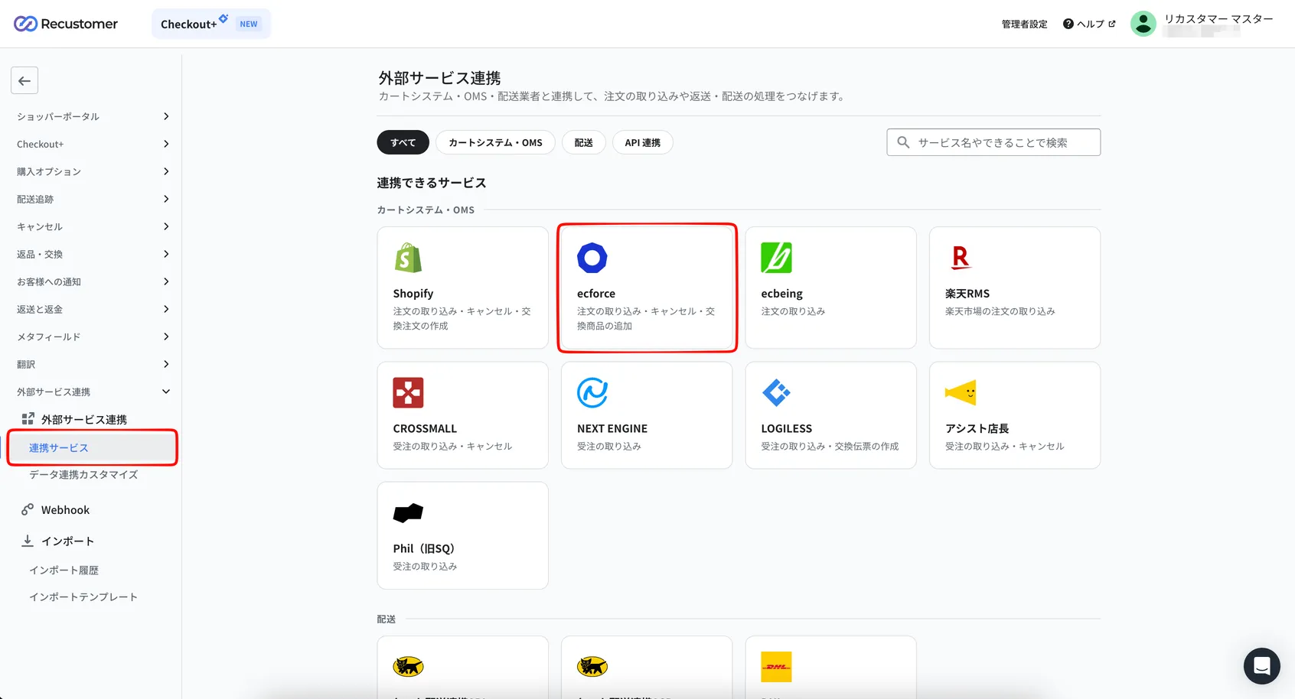
Task: Click the Webhook icon in the sidebar
Action: click(28, 509)
